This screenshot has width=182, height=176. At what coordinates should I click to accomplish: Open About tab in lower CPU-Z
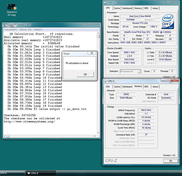[155, 87]
